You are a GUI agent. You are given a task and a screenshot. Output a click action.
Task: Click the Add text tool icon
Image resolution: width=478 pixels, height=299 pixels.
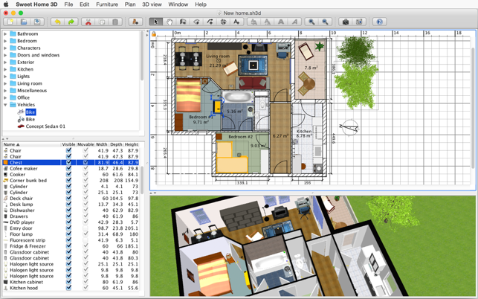coord(236,22)
